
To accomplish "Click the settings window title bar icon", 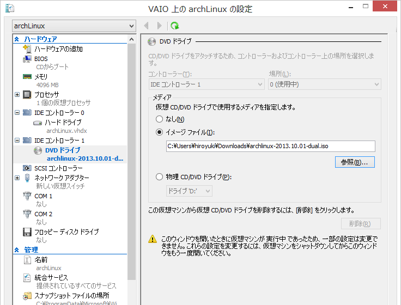I will [x=10, y=8].
